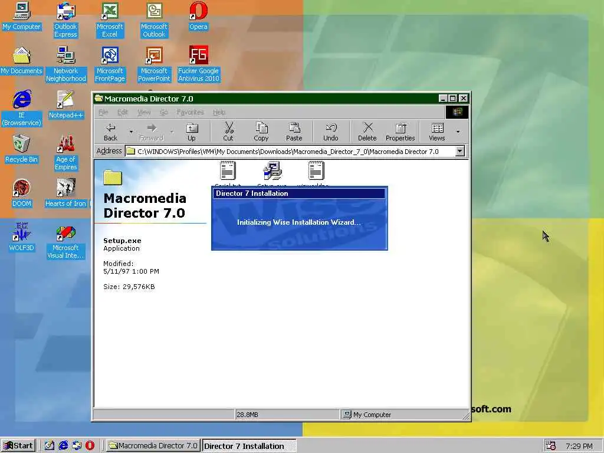The width and height of the screenshot is (604, 453).
Task: Click the Director 7 Installation title bar
Action: pos(299,193)
